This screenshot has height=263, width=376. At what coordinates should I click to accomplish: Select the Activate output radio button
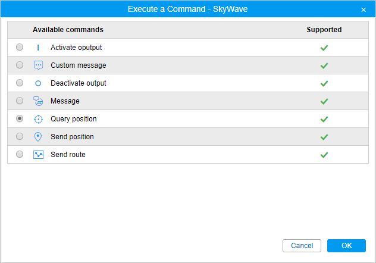coord(20,47)
